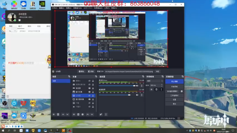237x133 pixels.
Task: Pop out the Scenes dock
Action: click(69, 77)
